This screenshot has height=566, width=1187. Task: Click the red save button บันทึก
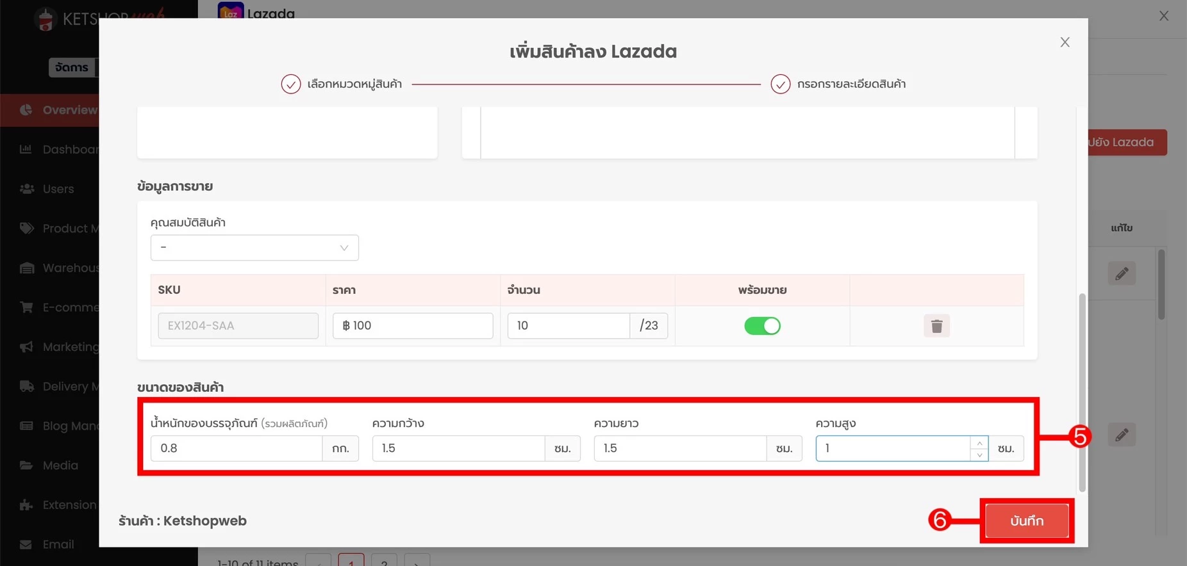tap(1027, 521)
